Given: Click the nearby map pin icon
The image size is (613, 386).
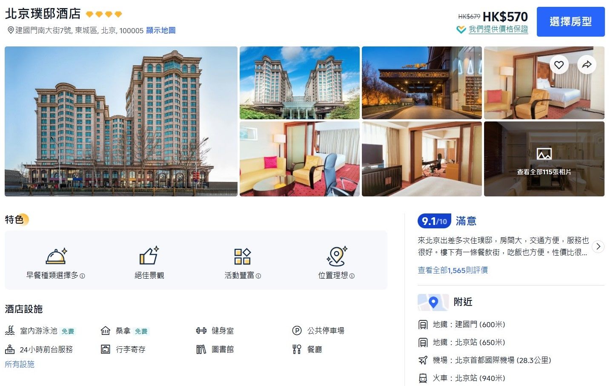Looking at the screenshot, I should [x=433, y=302].
